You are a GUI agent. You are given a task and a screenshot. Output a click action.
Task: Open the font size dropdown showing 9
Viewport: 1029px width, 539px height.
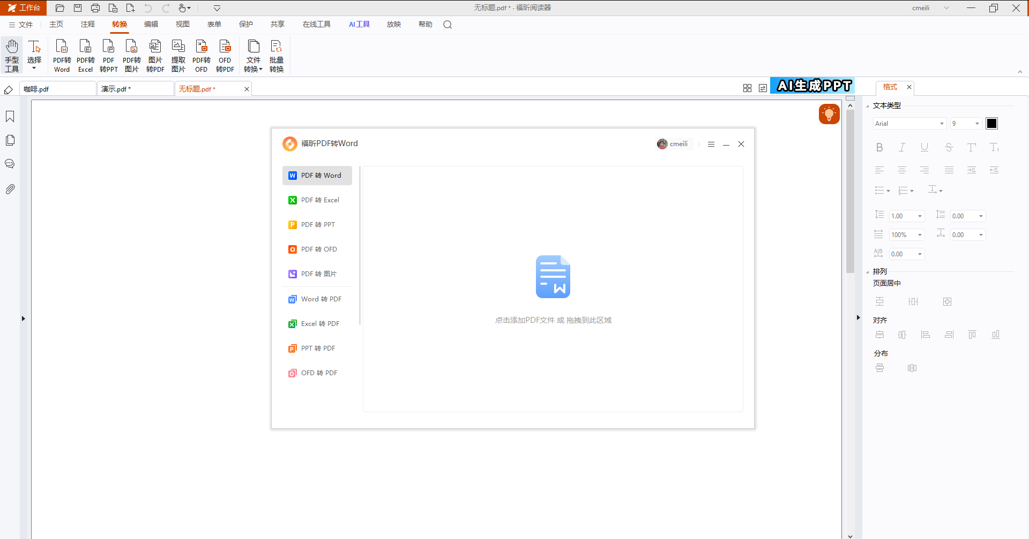(x=966, y=124)
